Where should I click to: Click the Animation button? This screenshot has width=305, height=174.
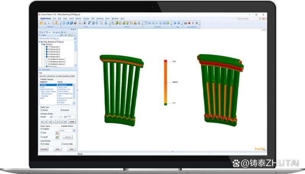click(44, 149)
